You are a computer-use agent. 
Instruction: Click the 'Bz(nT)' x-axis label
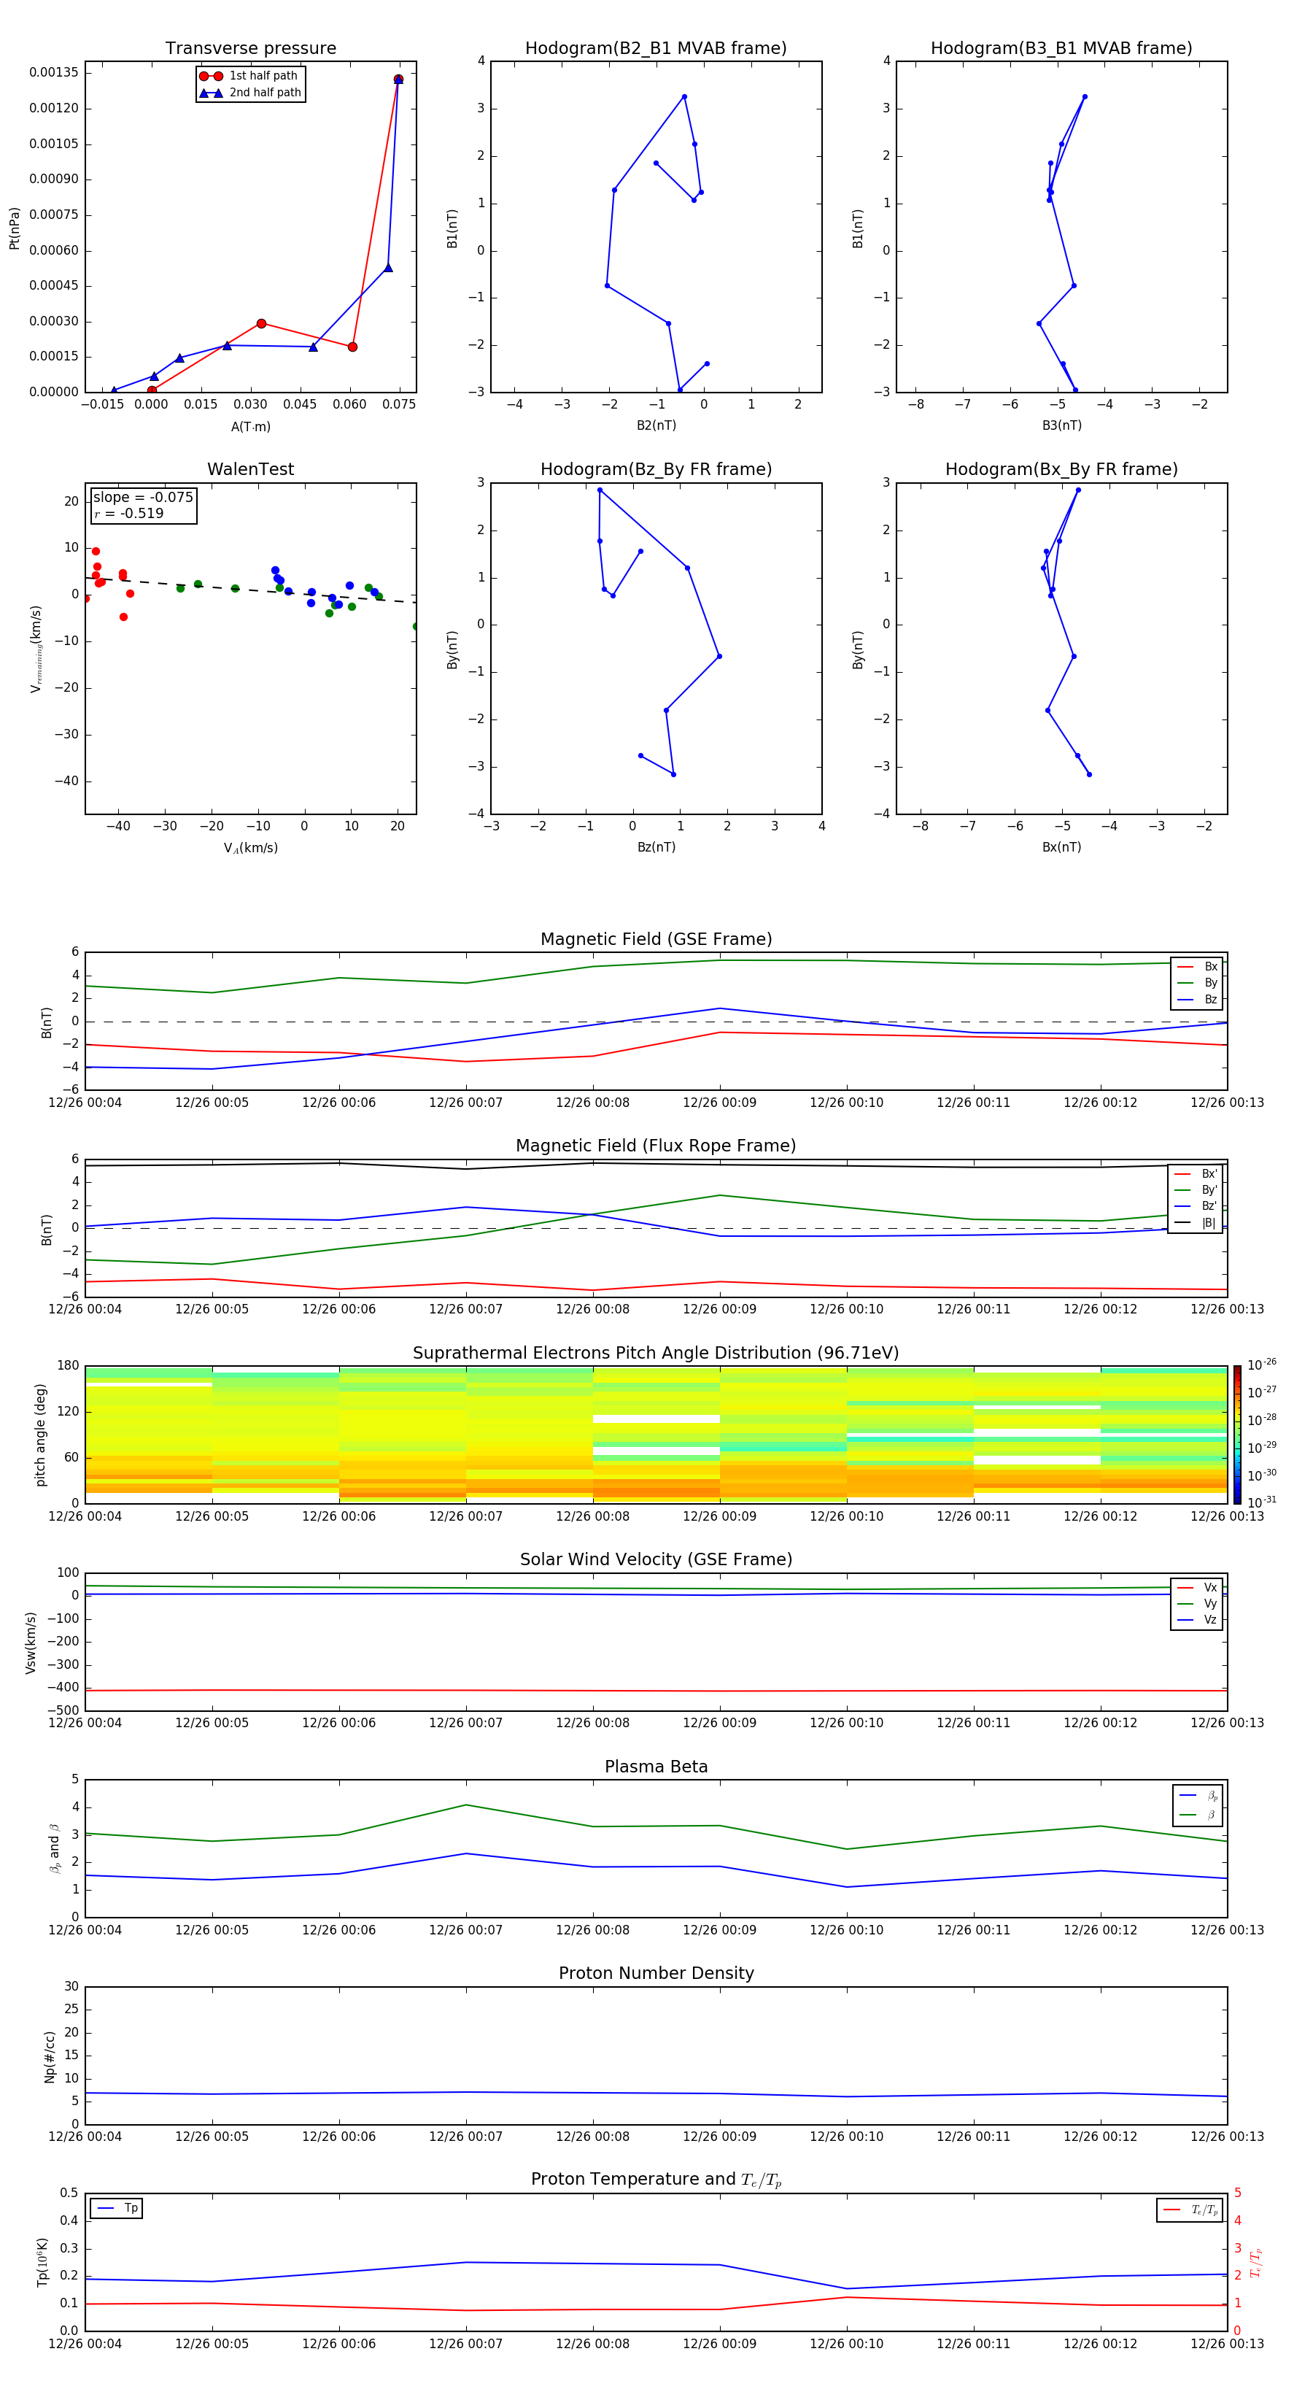tap(656, 847)
